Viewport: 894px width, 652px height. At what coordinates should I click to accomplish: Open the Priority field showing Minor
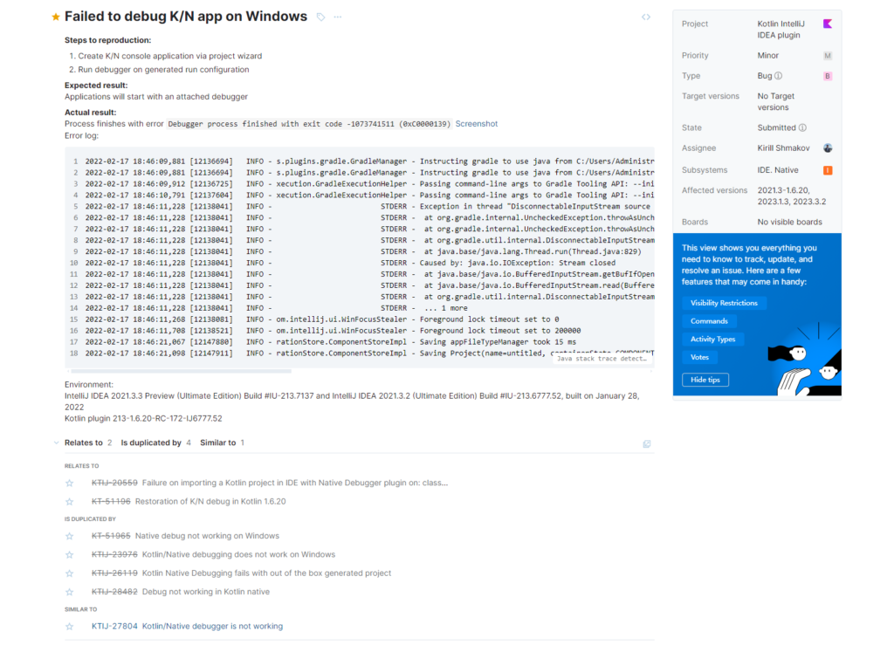click(767, 56)
